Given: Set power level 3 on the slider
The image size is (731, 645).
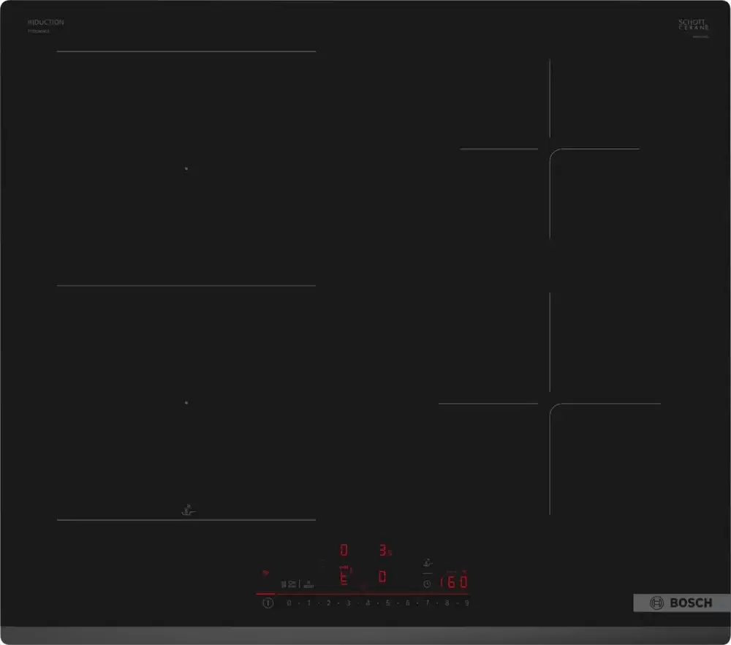Looking at the screenshot, I should pos(348,603).
